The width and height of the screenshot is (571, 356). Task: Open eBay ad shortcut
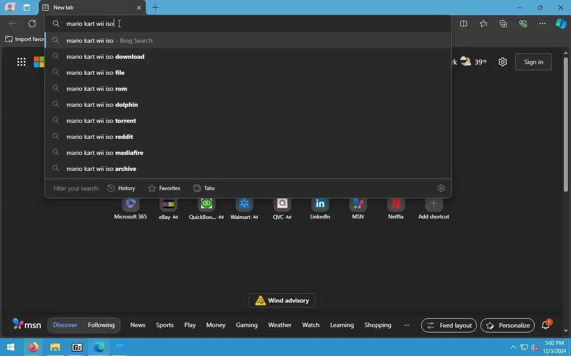point(168,209)
